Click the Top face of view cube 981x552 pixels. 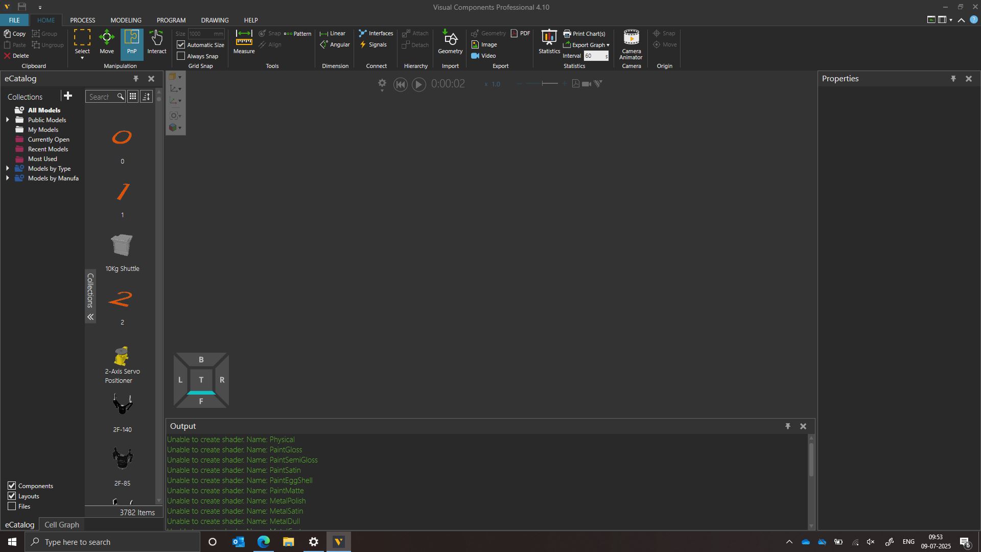pyautogui.click(x=201, y=380)
